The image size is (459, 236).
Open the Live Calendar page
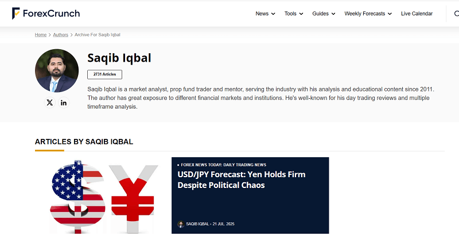[x=417, y=13]
